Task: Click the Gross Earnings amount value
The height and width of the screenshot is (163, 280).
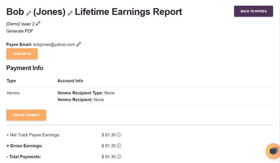Action: [109, 146]
